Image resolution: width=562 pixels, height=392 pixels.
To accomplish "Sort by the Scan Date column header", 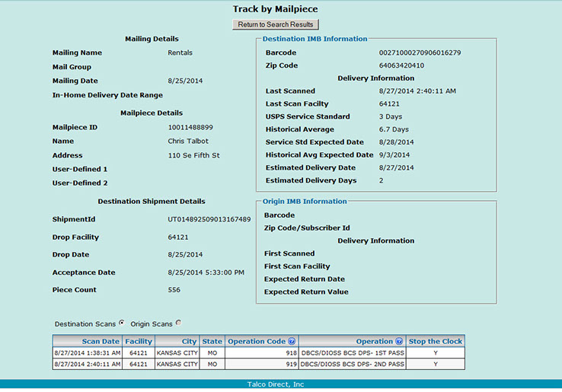I will click(101, 341).
